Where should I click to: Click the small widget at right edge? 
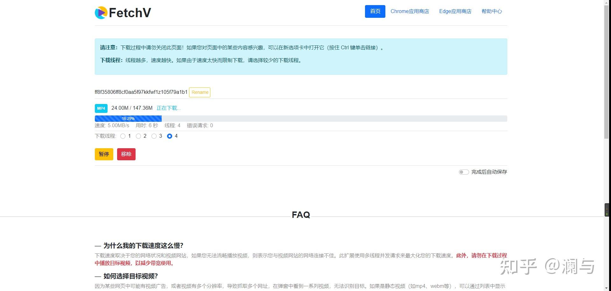(x=607, y=210)
